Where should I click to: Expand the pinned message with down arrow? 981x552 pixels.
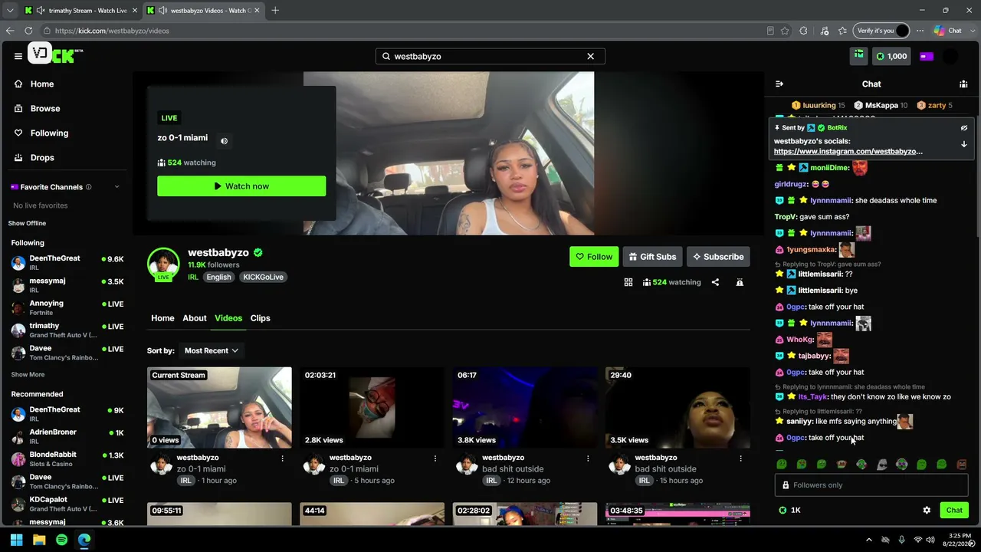(x=964, y=144)
